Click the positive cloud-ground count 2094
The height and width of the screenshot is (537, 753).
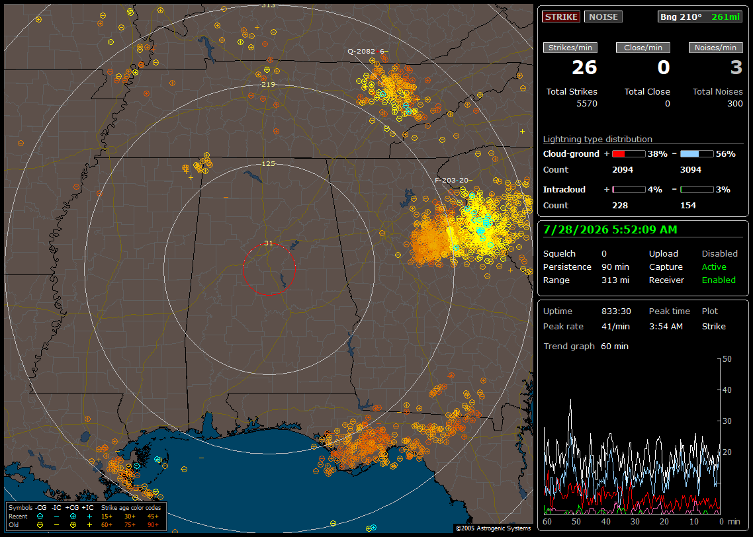(x=623, y=170)
